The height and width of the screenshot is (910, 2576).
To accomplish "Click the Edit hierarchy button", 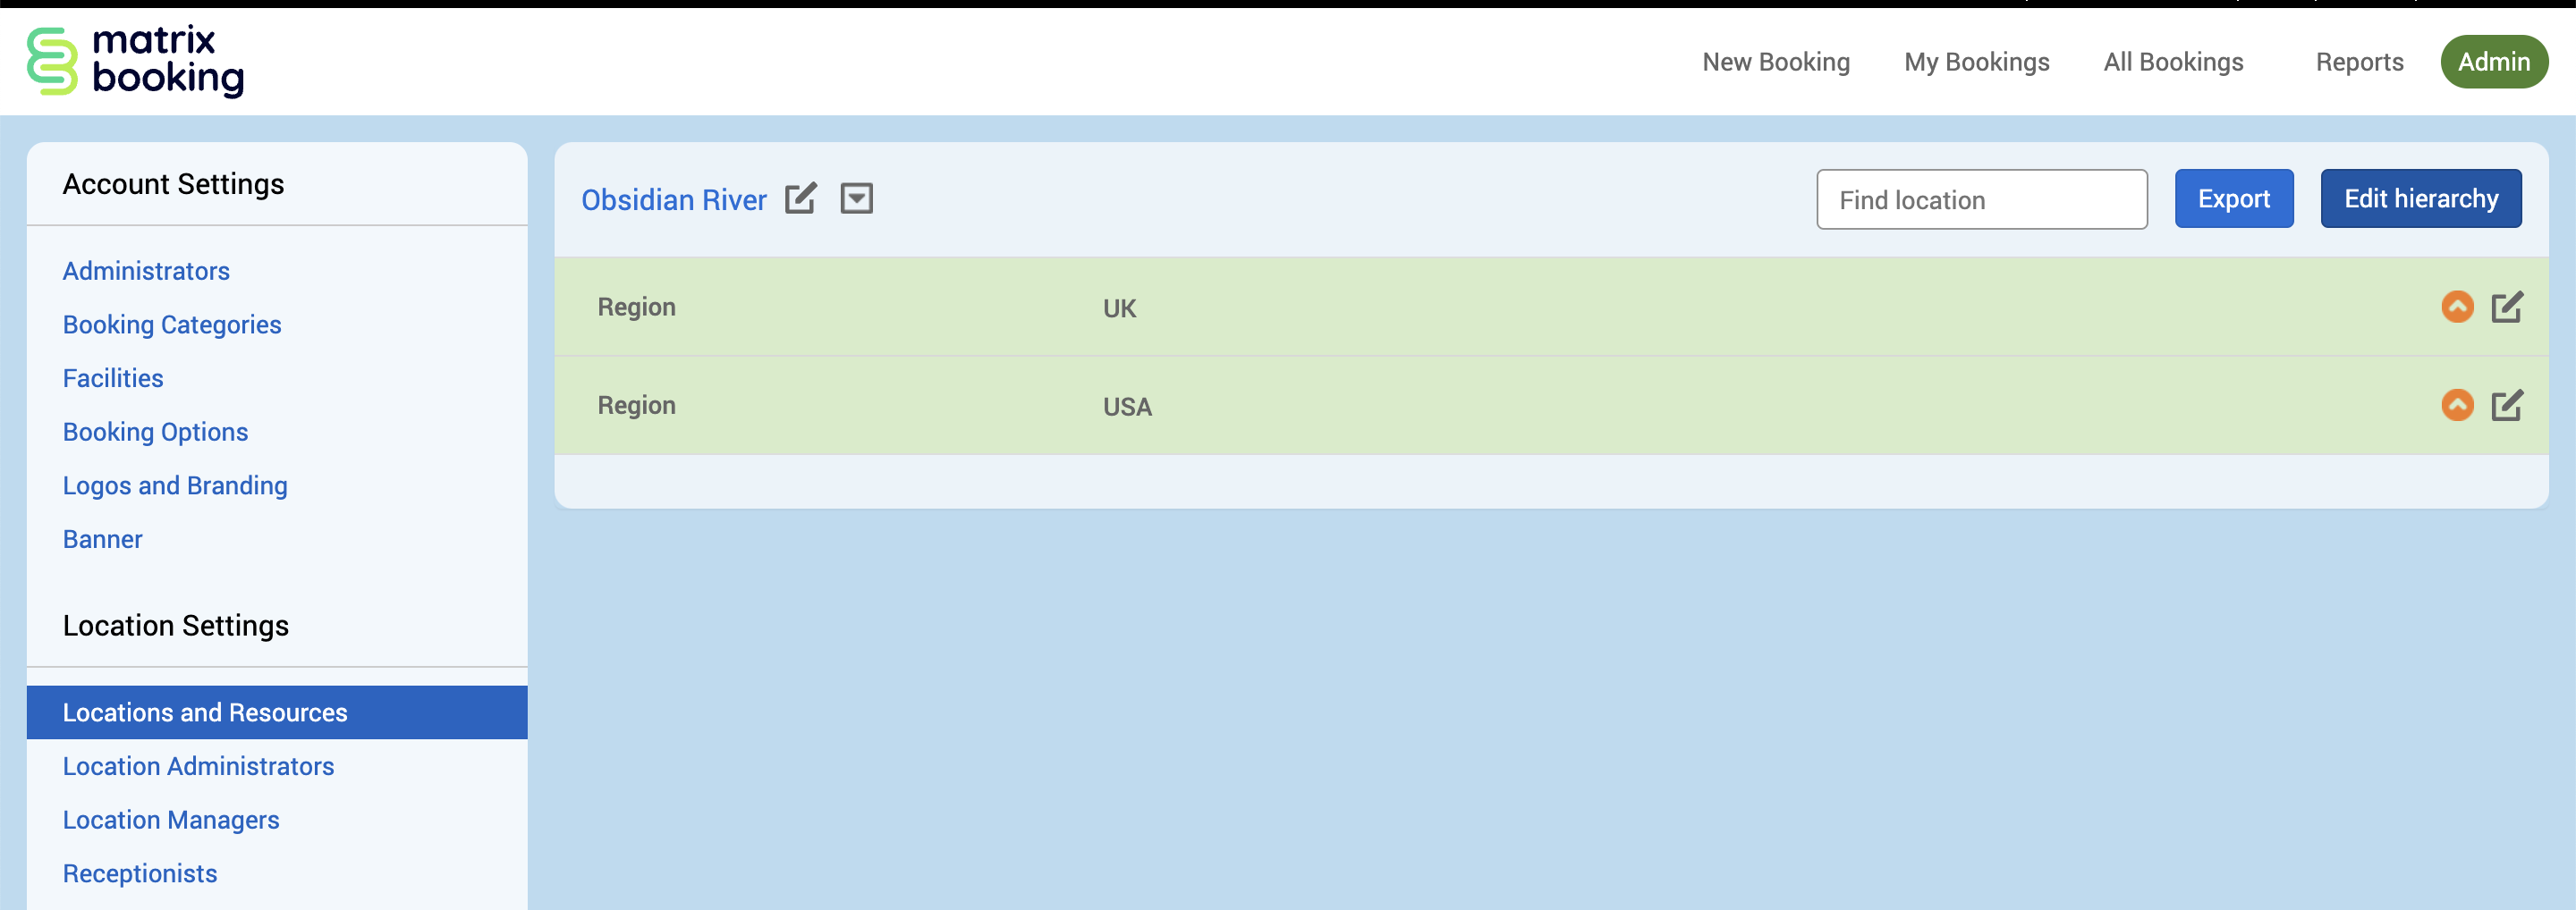I will click(x=2420, y=198).
